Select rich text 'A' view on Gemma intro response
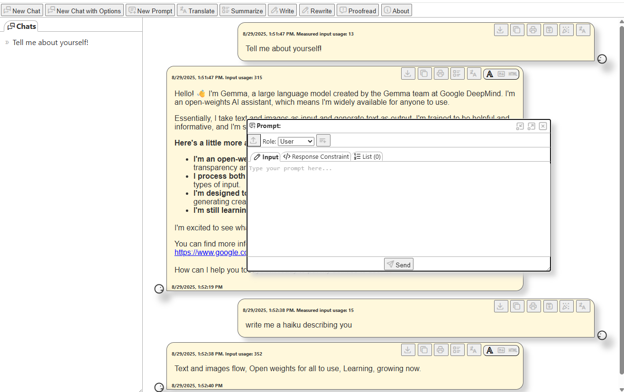 click(x=490, y=73)
